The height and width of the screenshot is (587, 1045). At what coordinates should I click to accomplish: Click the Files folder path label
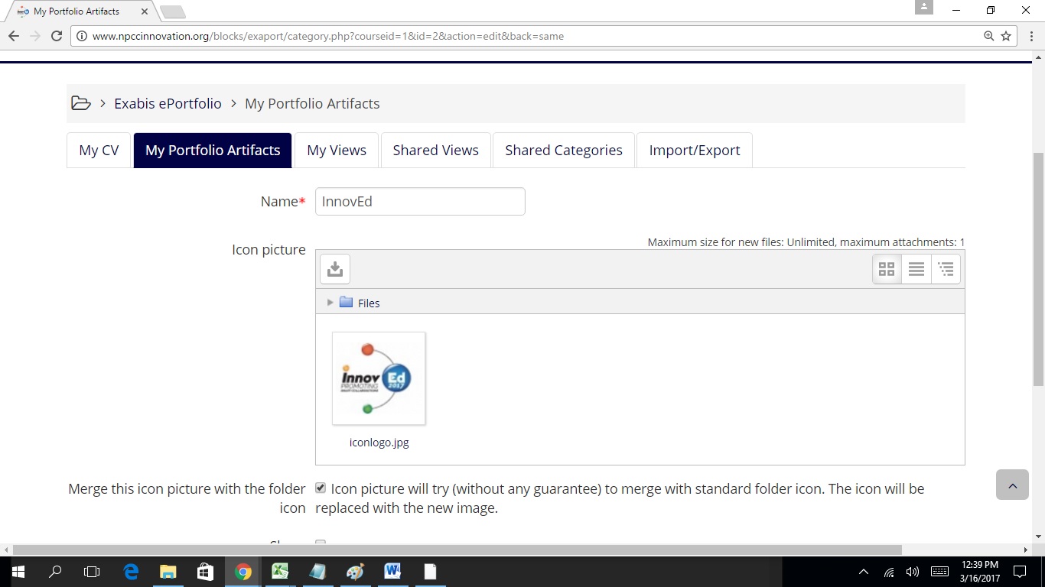click(x=369, y=303)
